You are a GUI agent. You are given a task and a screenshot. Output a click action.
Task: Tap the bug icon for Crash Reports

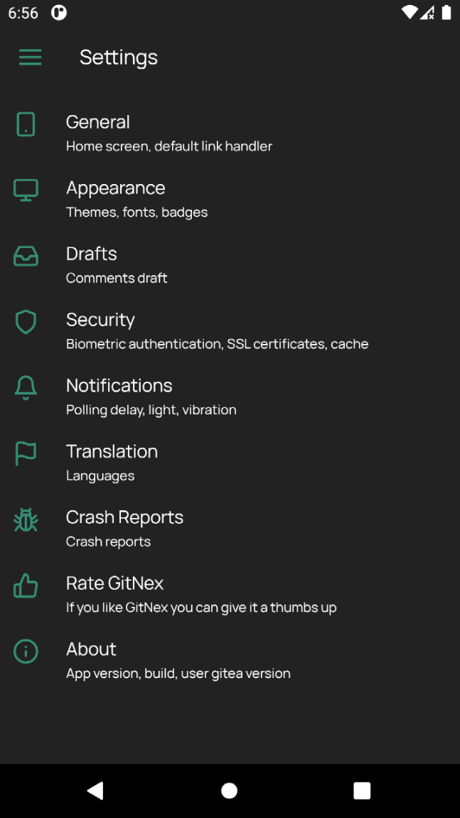click(26, 520)
